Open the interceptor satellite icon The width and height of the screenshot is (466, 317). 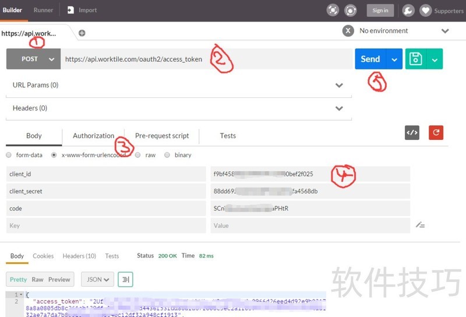coord(333,10)
